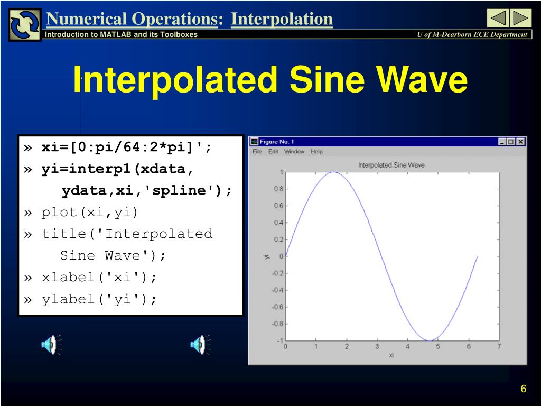Open the File menu in Figure window
Viewport: 541px width, 406px height.
click(x=257, y=152)
